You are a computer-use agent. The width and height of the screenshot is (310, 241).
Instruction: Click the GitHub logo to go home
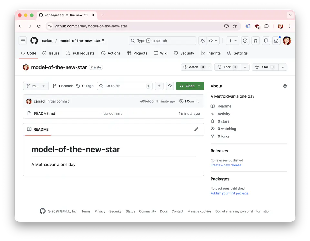tap(34, 41)
